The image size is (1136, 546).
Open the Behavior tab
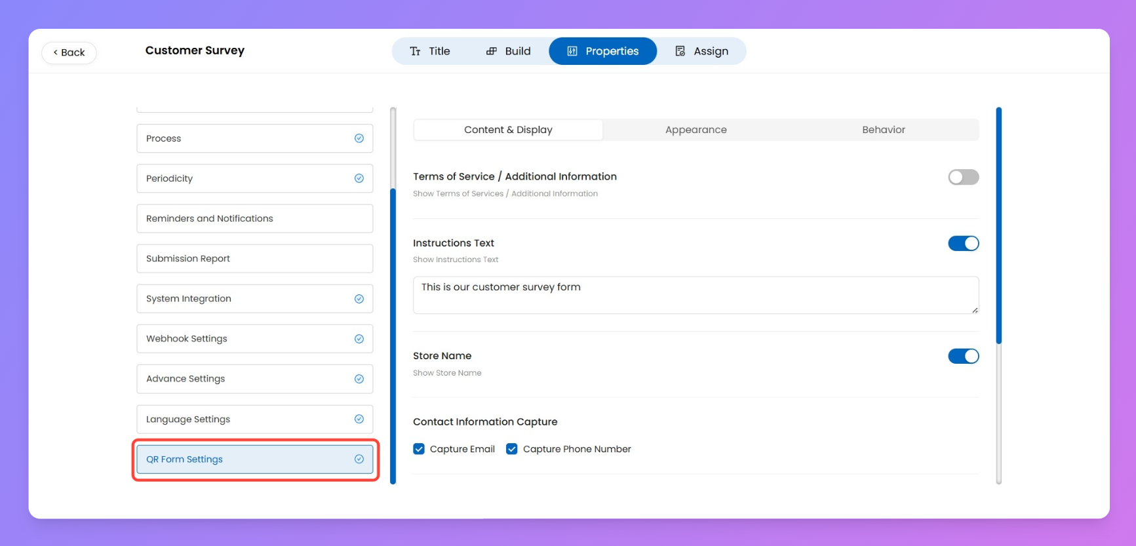883,130
